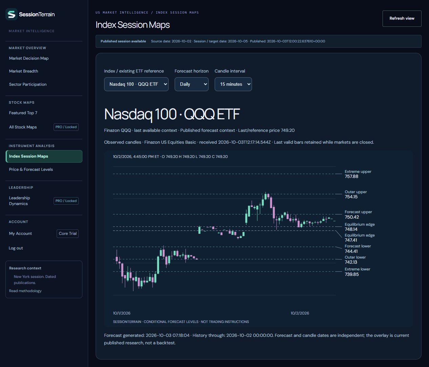Click the OHLC readout above the chart

(170, 157)
